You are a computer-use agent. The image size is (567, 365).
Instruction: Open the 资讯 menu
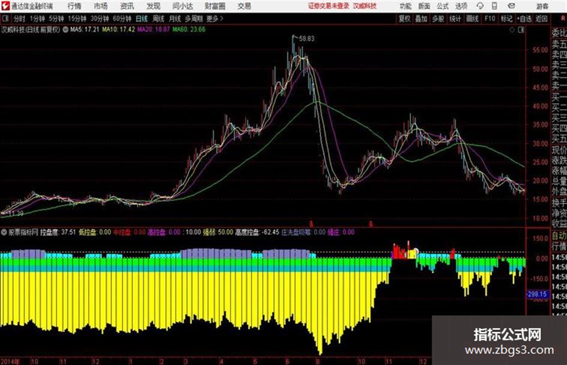click(127, 6)
